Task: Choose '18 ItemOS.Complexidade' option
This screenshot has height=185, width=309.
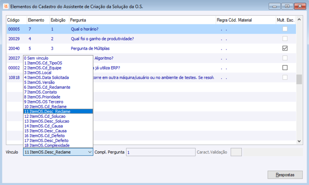Action: (58, 145)
